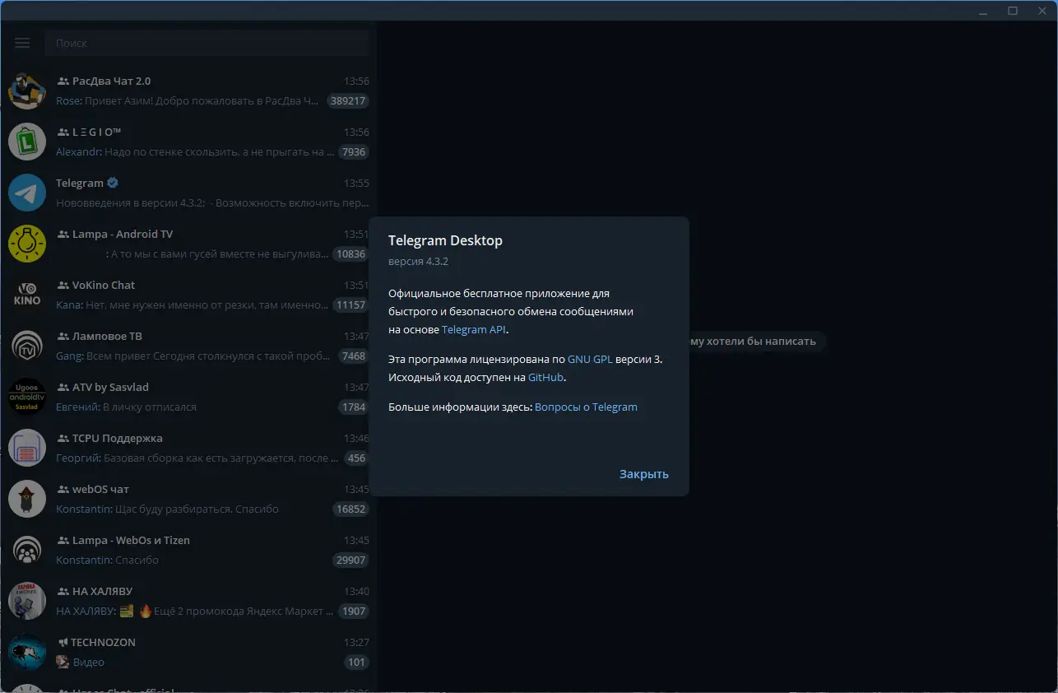Open the Вопросы о Telegram link
This screenshot has width=1058, height=693.
click(586, 407)
